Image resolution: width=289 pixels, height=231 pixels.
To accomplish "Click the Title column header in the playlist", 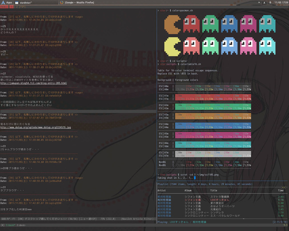I will pyautogui.click(x=214, y=190).
